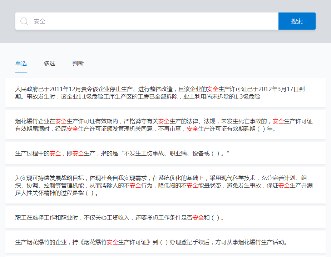
Task: Click the magnifier icon in search box
Action: 24,21
